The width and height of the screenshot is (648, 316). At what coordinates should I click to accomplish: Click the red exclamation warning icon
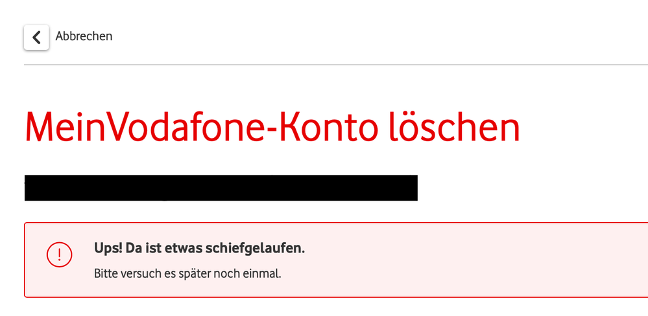click(59, 254)
